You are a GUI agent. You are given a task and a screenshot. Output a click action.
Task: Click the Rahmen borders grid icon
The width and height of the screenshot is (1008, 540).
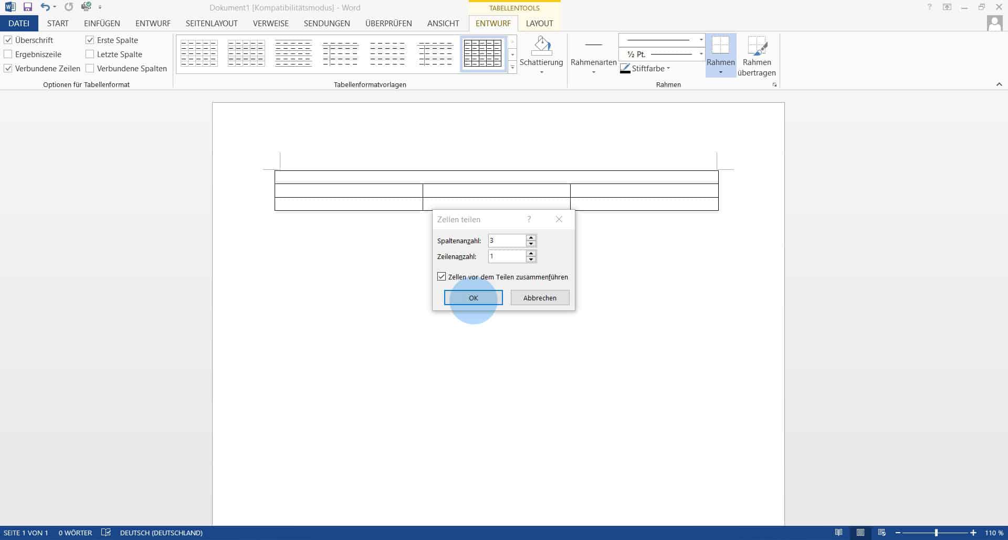[720, 46]
